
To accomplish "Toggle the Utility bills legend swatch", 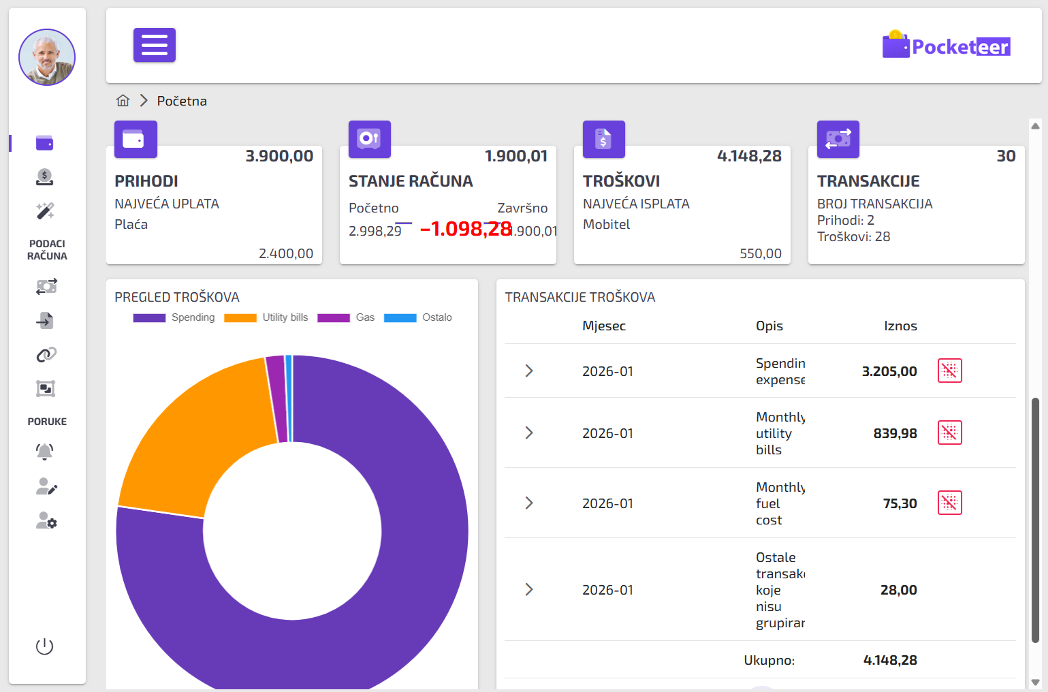I will click(240, 317).
